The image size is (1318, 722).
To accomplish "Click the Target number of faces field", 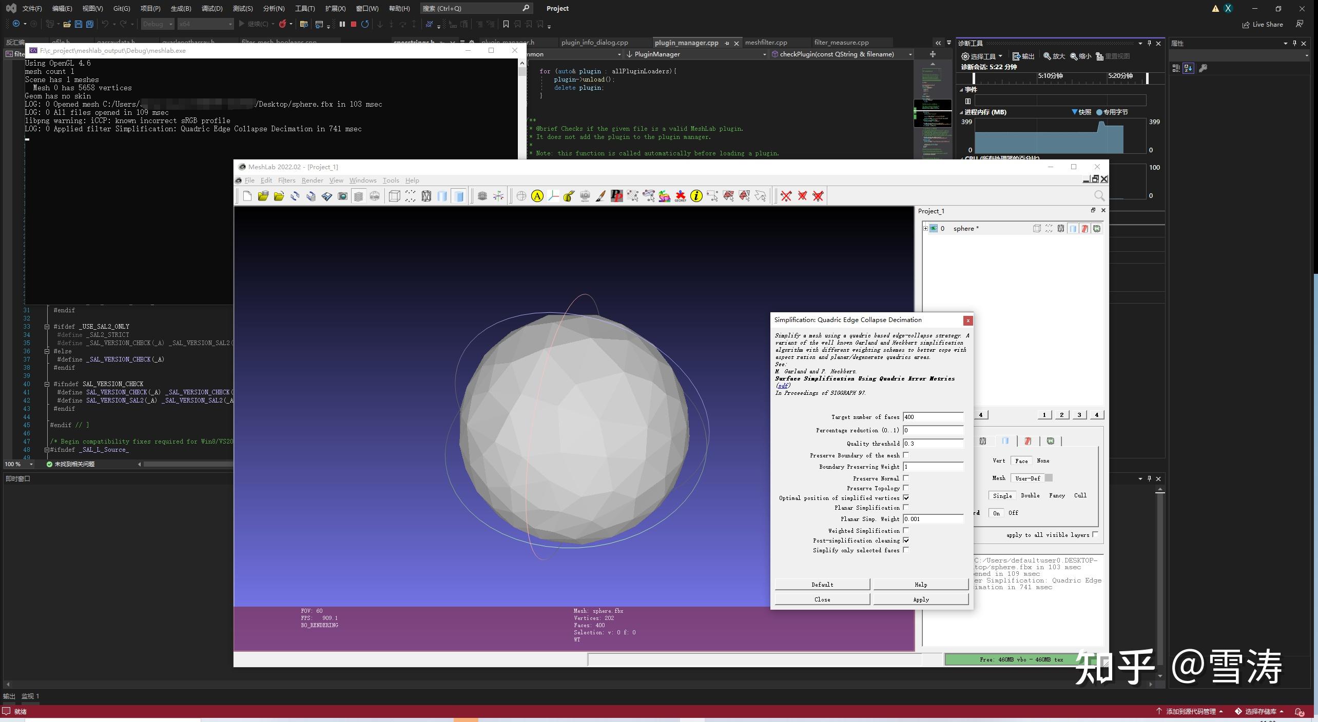I will (x=933, y=417).
